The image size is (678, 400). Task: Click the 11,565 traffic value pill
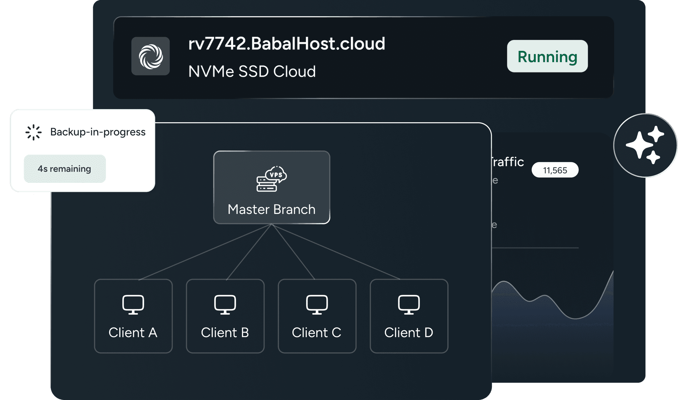coord(555,170)
